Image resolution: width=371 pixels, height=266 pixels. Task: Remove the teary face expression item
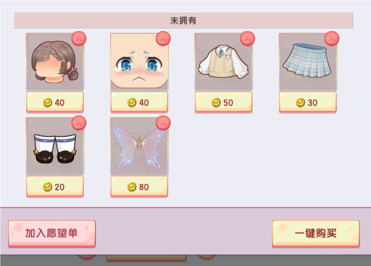163,38
